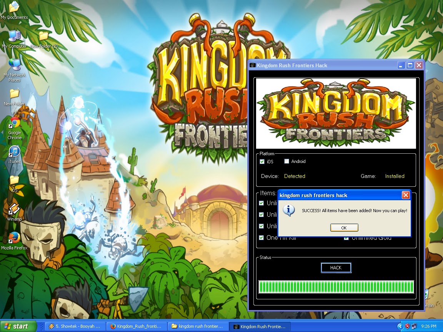Toggle the second Unli... item checkbox
The height and width of the screenshot is (332, 443).
[x=261, y=214]
